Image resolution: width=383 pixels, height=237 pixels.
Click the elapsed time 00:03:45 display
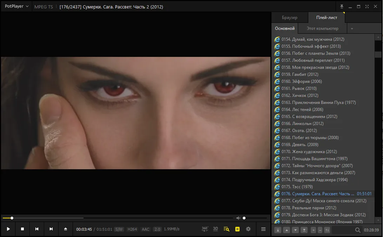point(84,229)
